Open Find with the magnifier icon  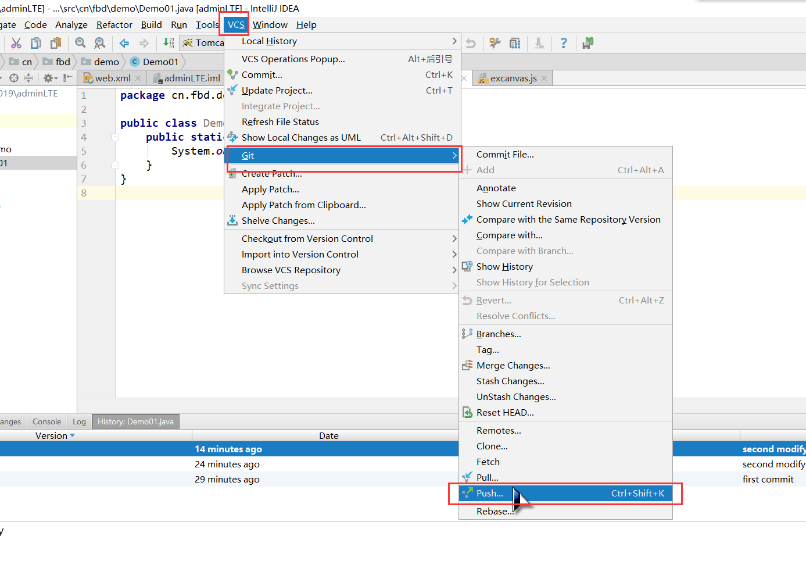80,43
